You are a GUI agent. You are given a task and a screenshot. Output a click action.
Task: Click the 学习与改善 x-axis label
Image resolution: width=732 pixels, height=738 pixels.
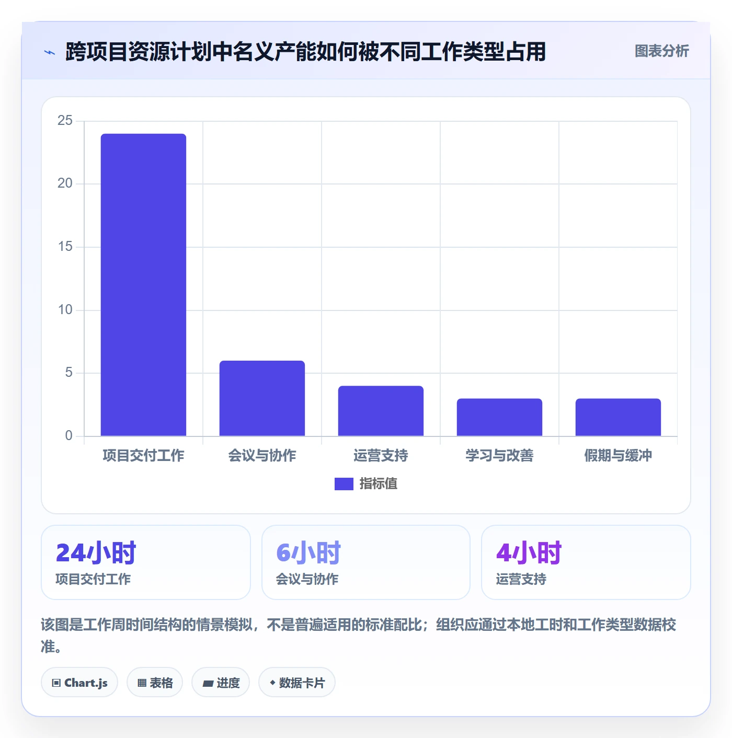tap(499, 455)
